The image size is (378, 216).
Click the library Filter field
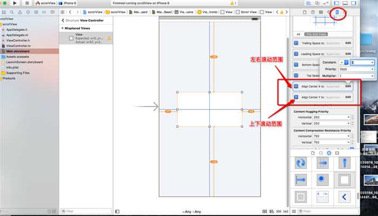(x=328, y=211)
